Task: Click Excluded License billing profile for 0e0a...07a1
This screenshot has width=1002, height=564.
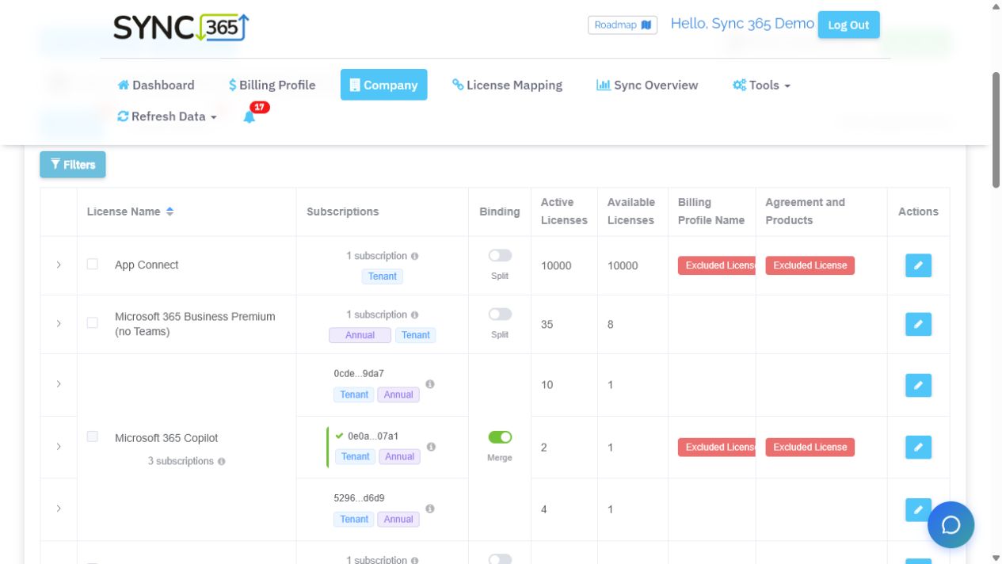Action: pyautogui.click(x=716, y=447)
